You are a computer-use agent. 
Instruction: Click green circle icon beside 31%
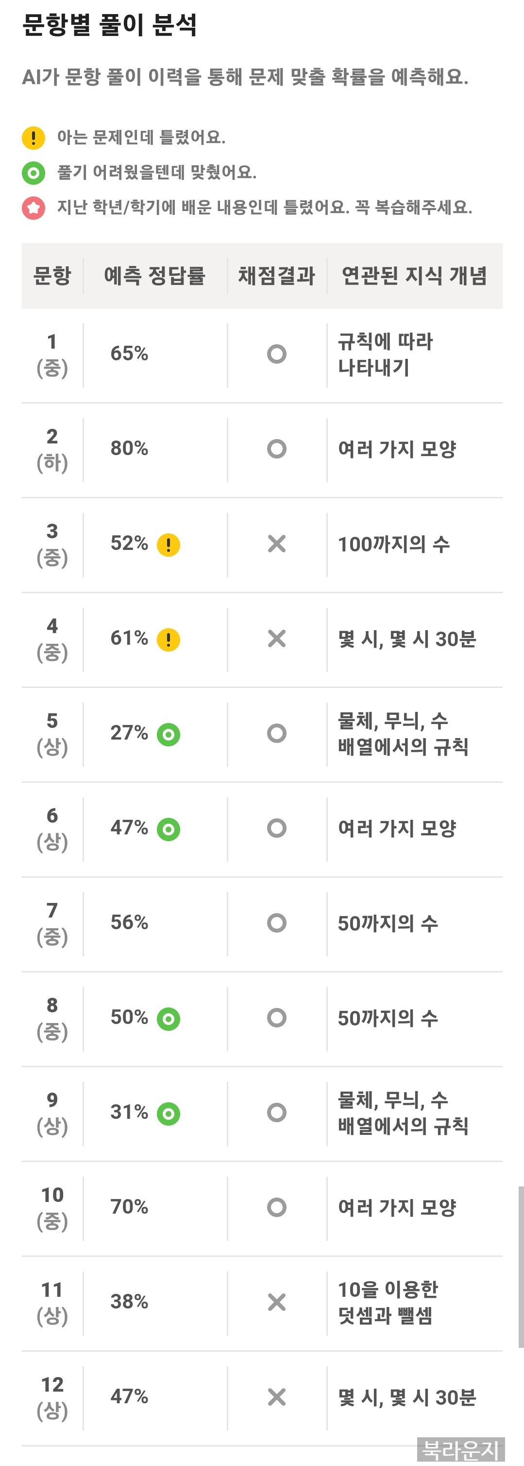click(x=168, y=1114)
